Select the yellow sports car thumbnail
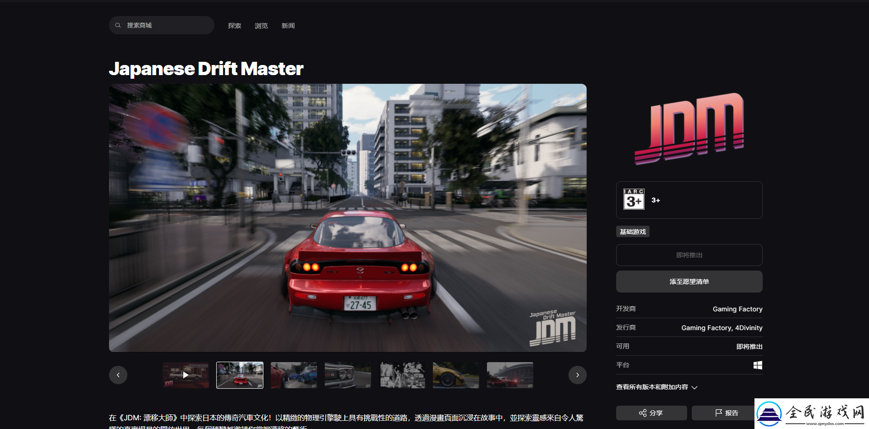The width and height of the screenshot is (869, 429). tap(456, 375)
